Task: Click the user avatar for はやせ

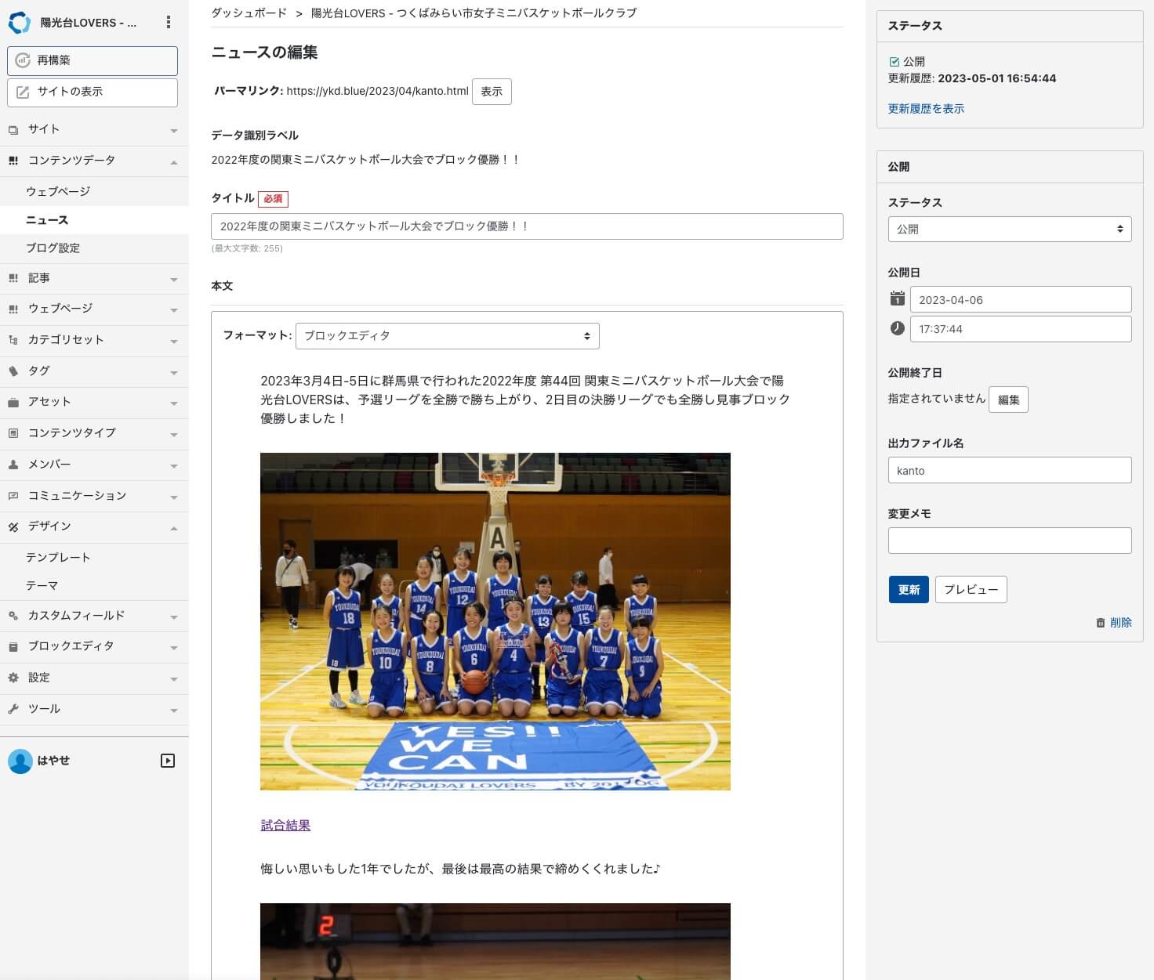Action: [20, 761]
